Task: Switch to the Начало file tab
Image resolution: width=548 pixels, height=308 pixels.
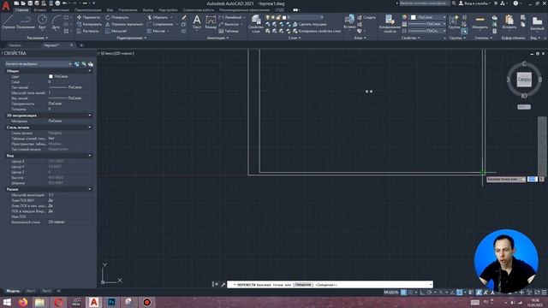Action: [15, 45]
